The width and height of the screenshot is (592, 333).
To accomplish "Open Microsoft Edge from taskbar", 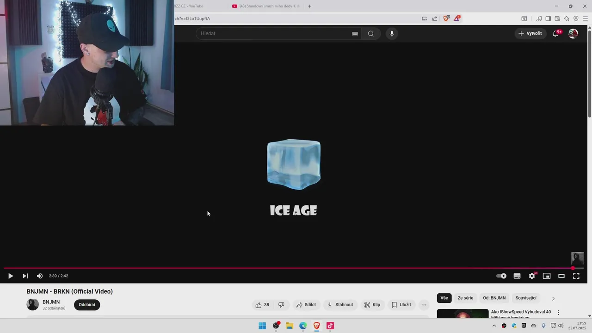I will [303, 326].
